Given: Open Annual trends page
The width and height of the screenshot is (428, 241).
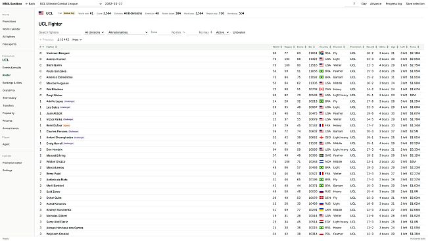Looking at the screenshot, I should click(x=11, y=128).
